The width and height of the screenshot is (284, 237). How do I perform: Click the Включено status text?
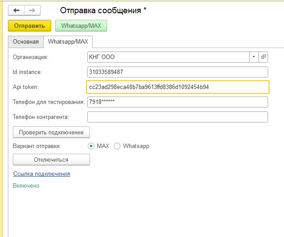[26, 186]
